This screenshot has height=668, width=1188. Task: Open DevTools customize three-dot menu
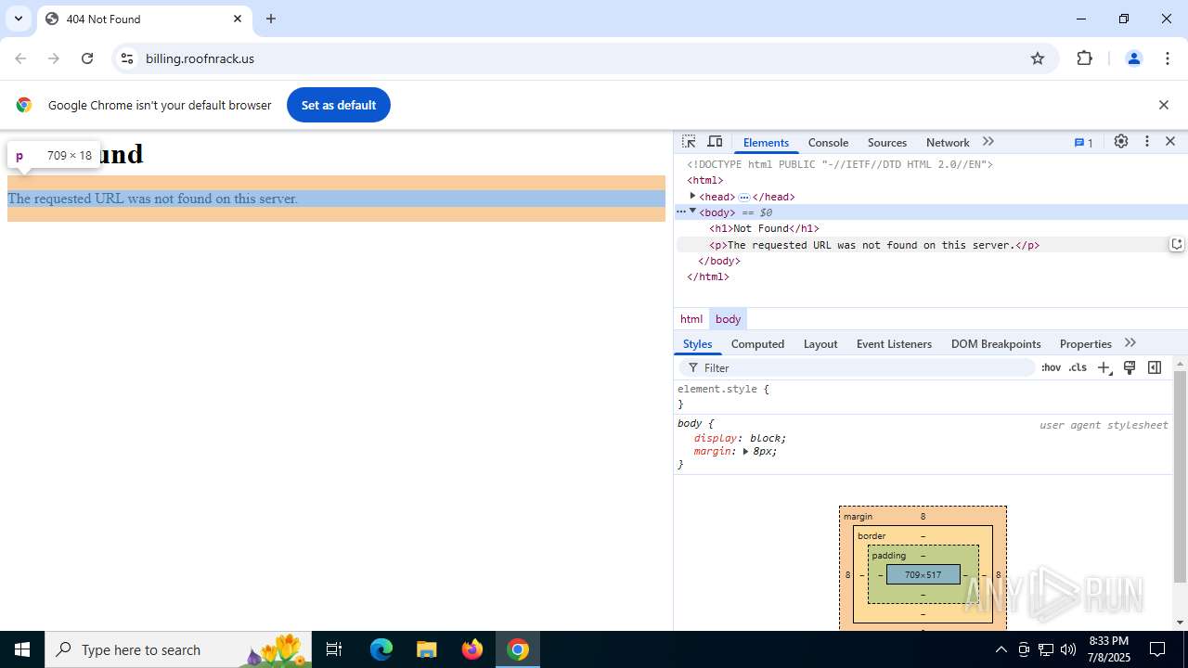tap(1147, 142)
